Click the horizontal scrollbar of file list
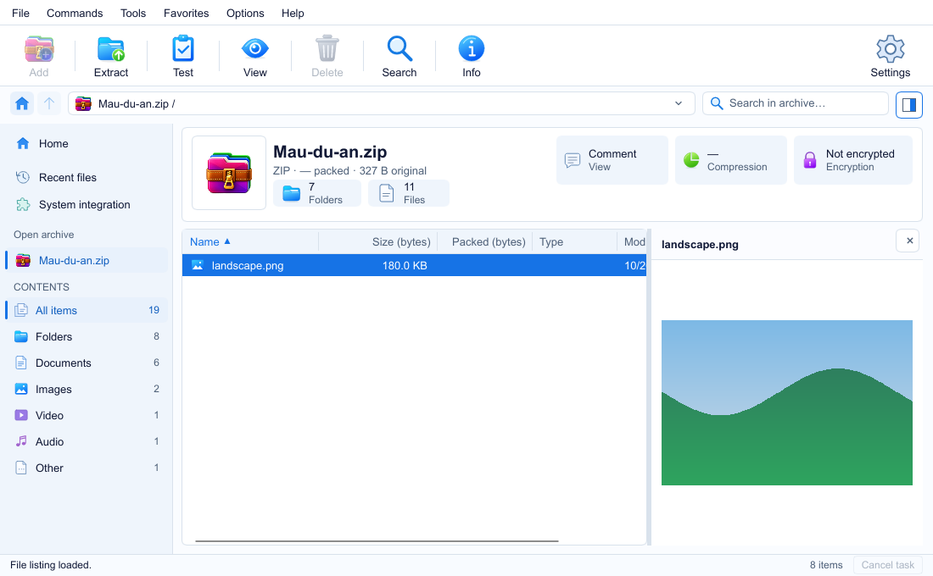 click(x=377, y=541)
